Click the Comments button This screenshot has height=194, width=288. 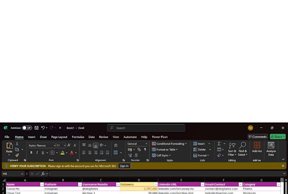pyautogui.click(x=258, y=137)
